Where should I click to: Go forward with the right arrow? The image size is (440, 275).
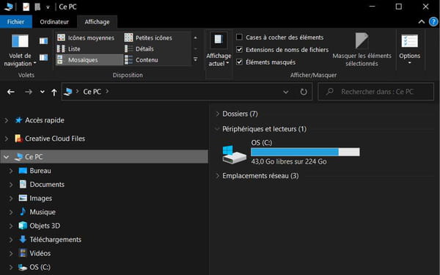pyautogui.click(x=29, y=92)
